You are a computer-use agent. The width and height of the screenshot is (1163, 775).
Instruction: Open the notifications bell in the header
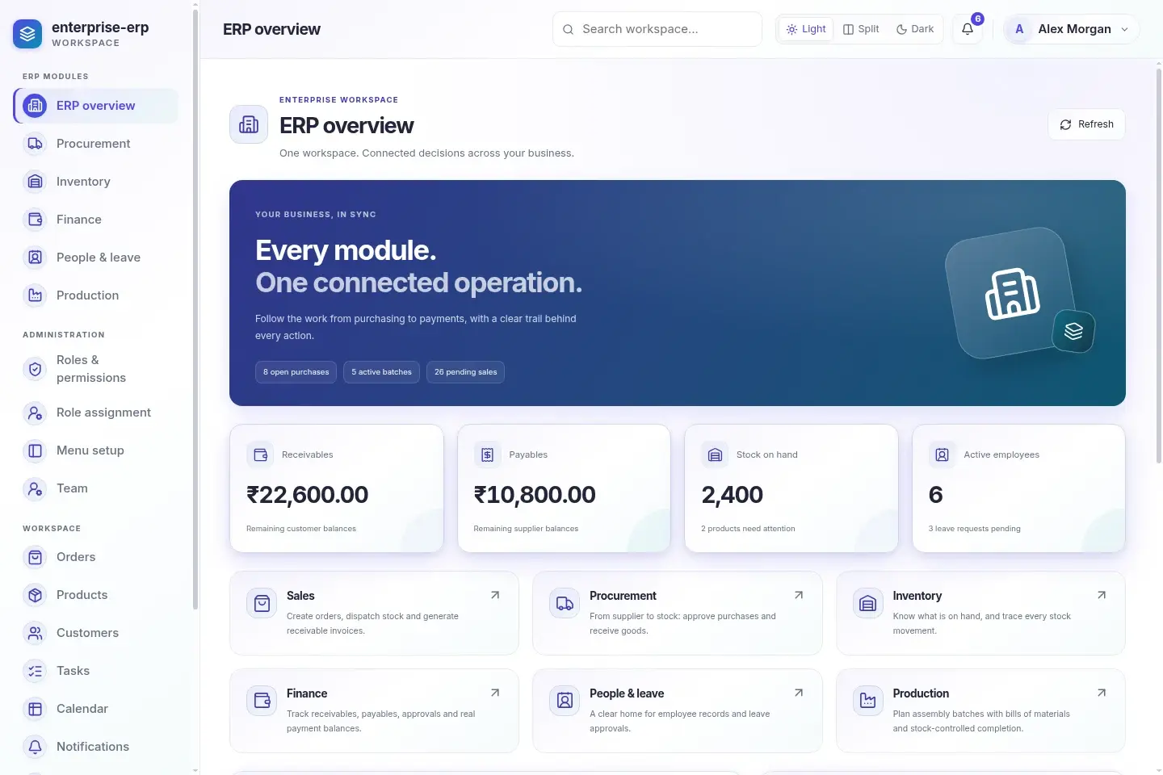point(968,29)
